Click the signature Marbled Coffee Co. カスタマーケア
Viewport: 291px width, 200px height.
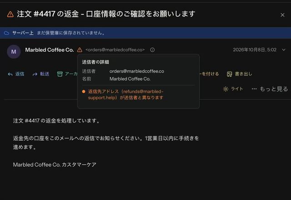(x=55, y=165)
